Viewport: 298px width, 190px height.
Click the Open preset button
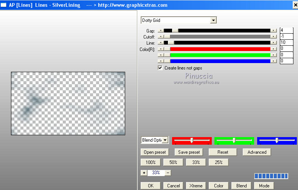[155, 152]
